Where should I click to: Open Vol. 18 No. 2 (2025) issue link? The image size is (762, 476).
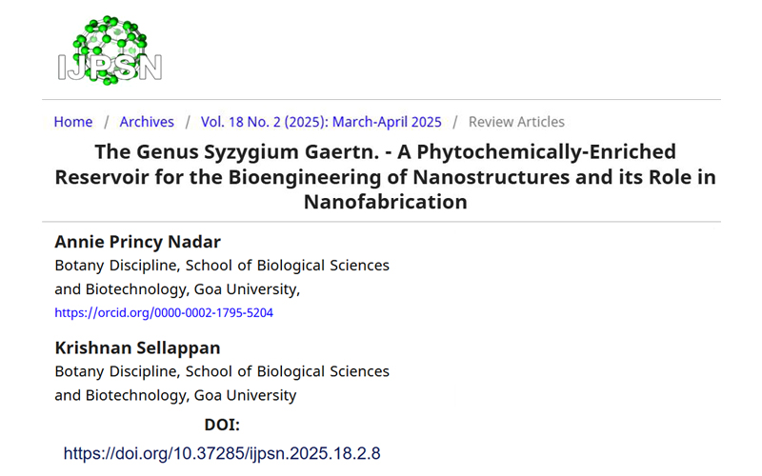[321, 122]
